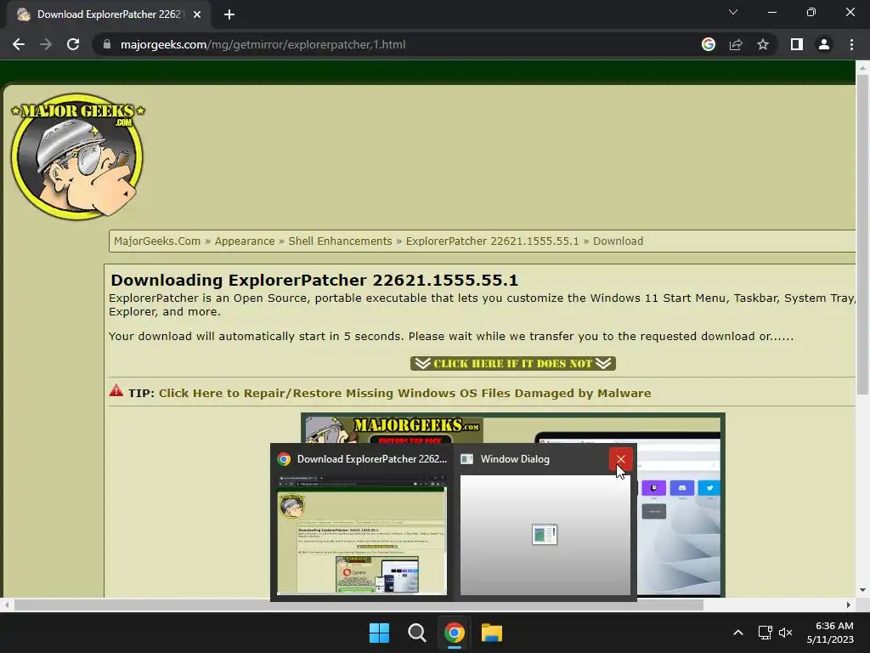Viewport: 870px width, 653px height.
Task: Click the padlock site info icon
Action: (x=107, y=44)
